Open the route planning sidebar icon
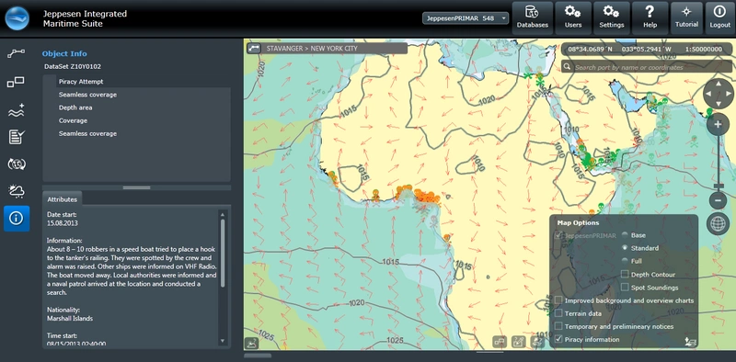 pyautogui.click(x=17, y=53)
